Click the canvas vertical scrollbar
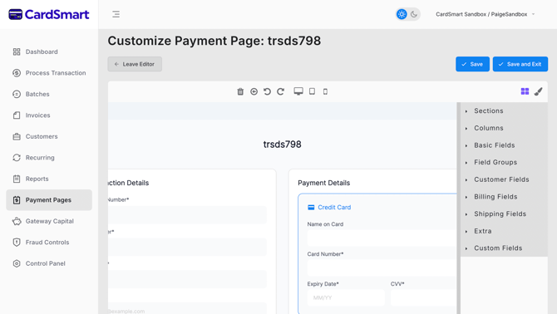557x314 pixels. tap(459, 209)
